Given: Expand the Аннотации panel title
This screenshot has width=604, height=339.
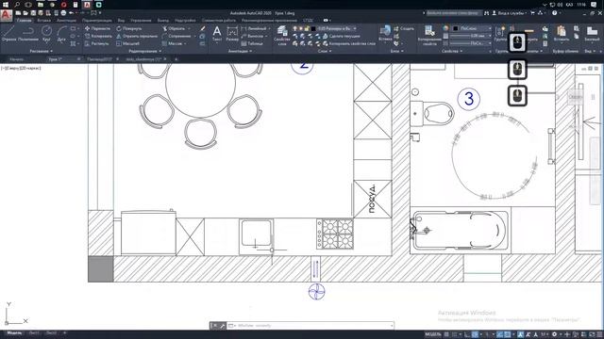Looking at the screenshot, I should pos(240,51).
